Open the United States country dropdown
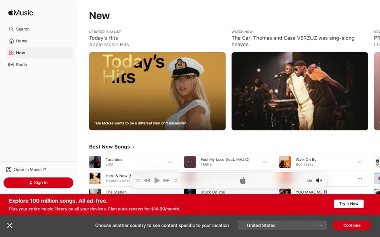The height and width of the screenshot is (237, 380). pyautogui.click(x=282, y=226)
